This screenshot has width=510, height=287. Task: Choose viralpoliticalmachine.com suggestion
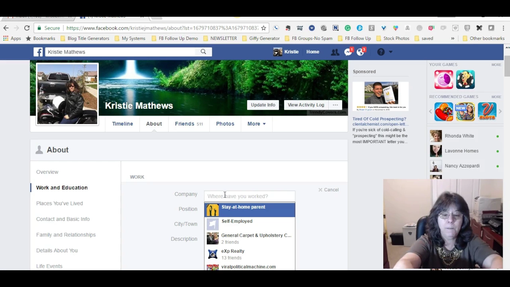point(250,266)
